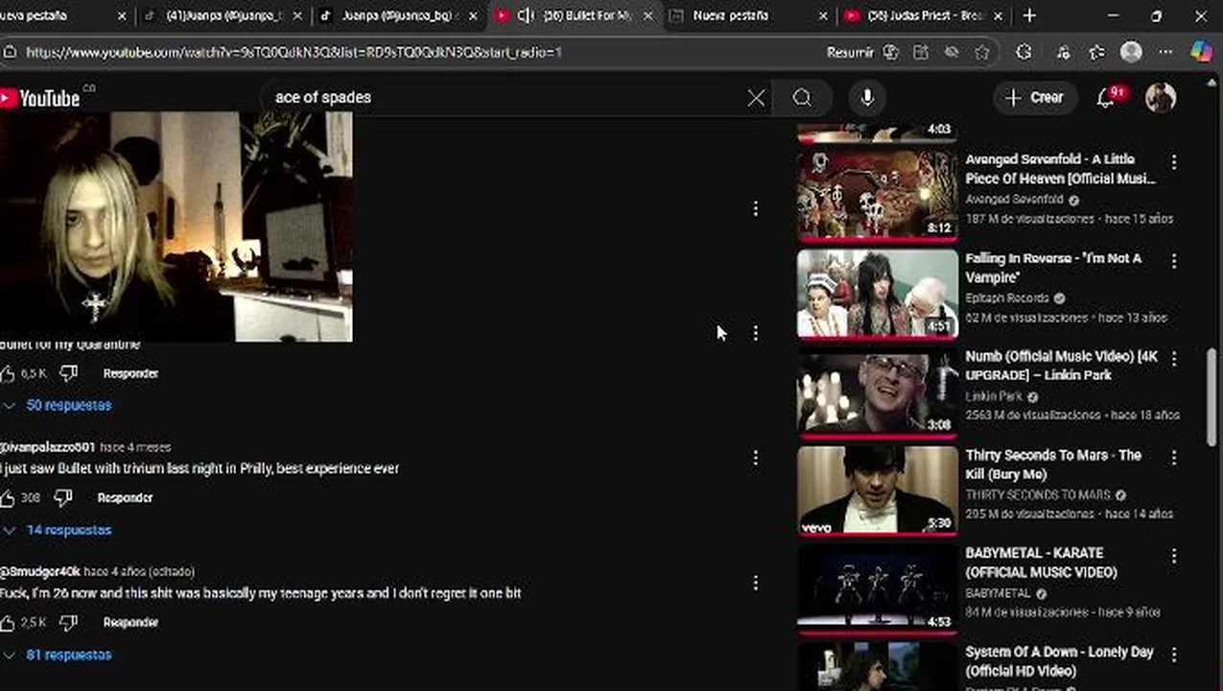
Task: Open a new browser tab
Action: (1029, 16)
